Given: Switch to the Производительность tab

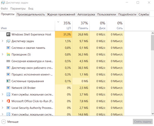Looking at the screenshot, I should [x=31, y=14].
